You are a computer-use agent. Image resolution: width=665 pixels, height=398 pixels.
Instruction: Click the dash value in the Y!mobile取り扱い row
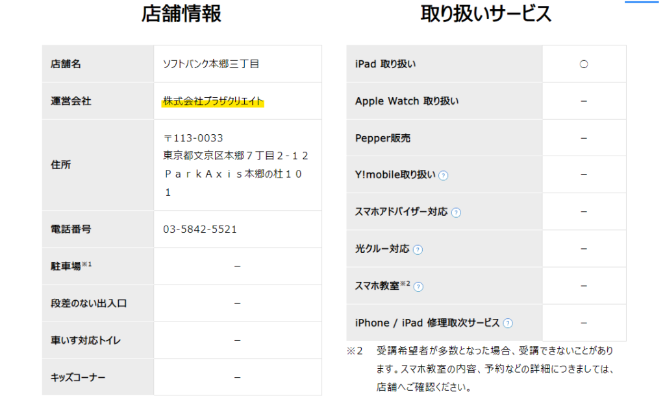tap(584, 174)
